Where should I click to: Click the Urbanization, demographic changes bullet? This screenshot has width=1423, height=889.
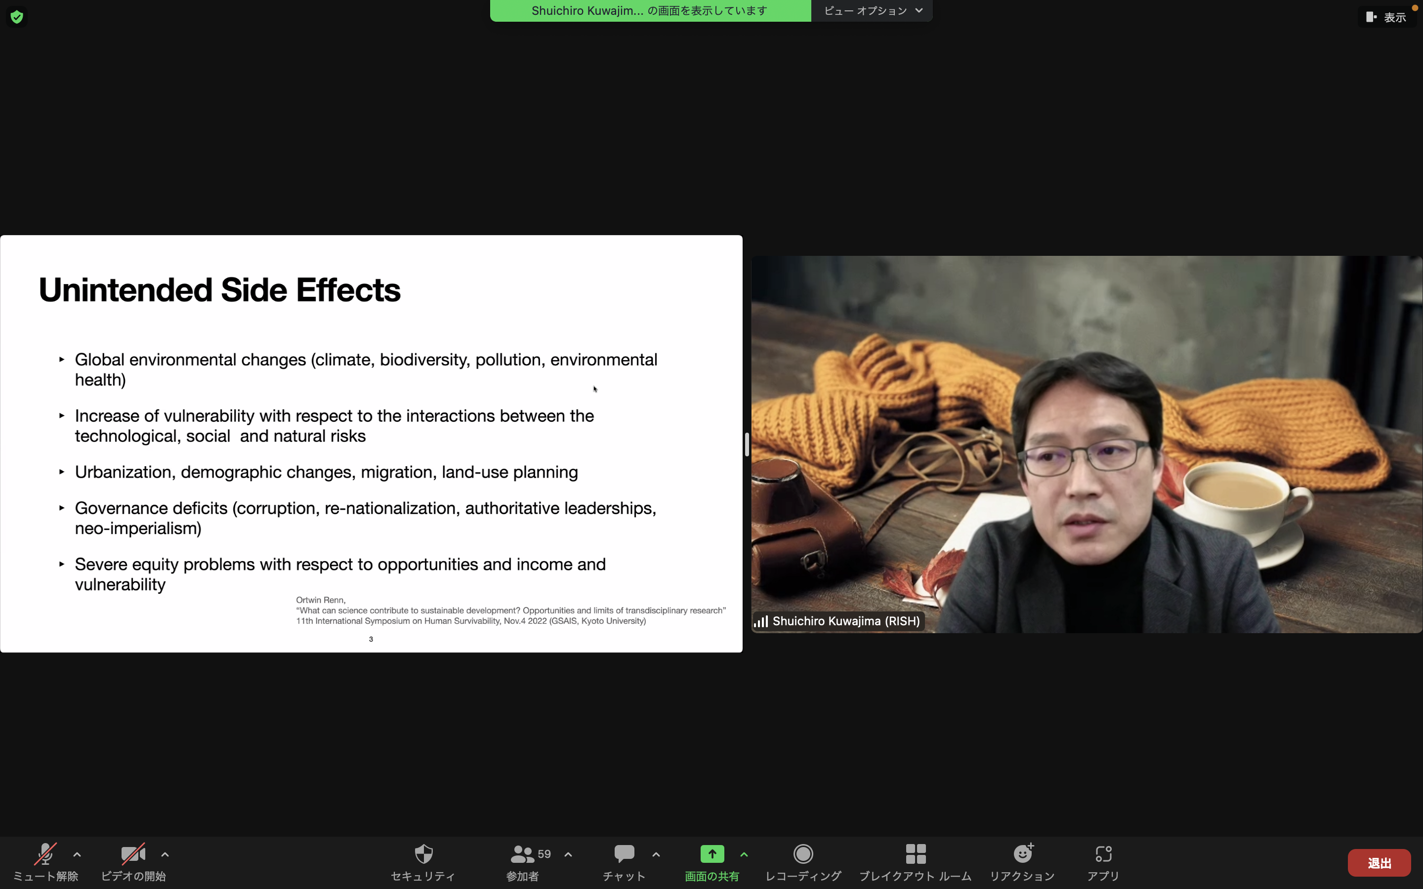pyautogui.click(x=326, y=472)
